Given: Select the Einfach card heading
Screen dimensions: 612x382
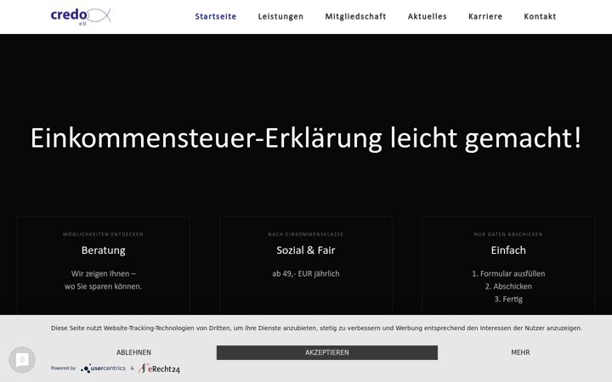Looking at the screenshot, I should [x=508, y=250].
